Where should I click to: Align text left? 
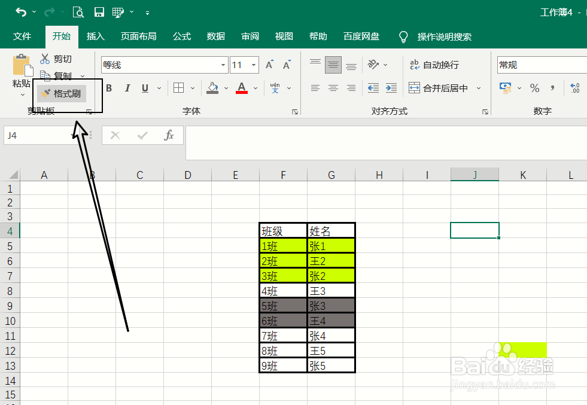(315, 88)
